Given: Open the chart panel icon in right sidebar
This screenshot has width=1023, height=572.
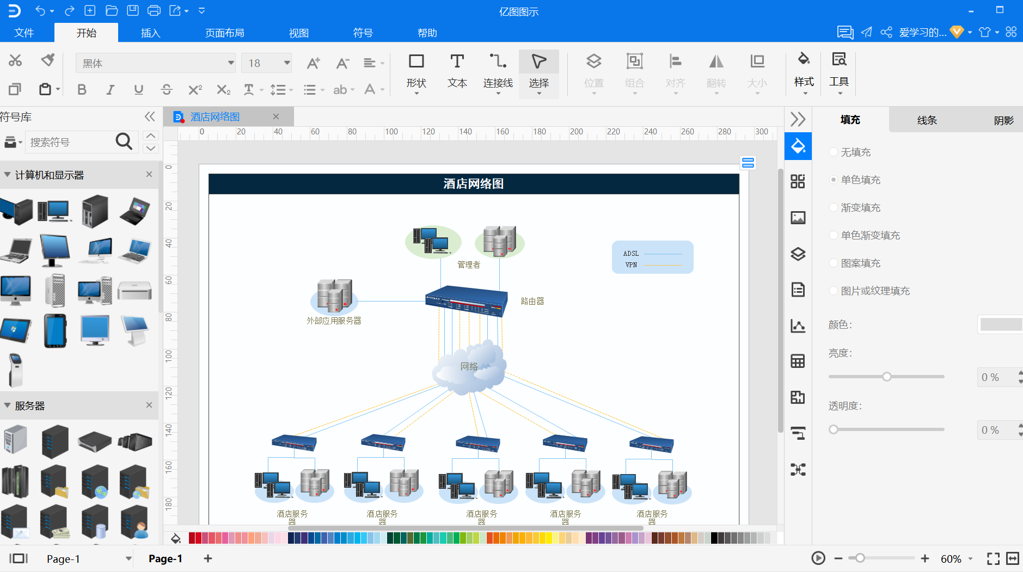Looking at the screenshot, I should pos(798,325).
